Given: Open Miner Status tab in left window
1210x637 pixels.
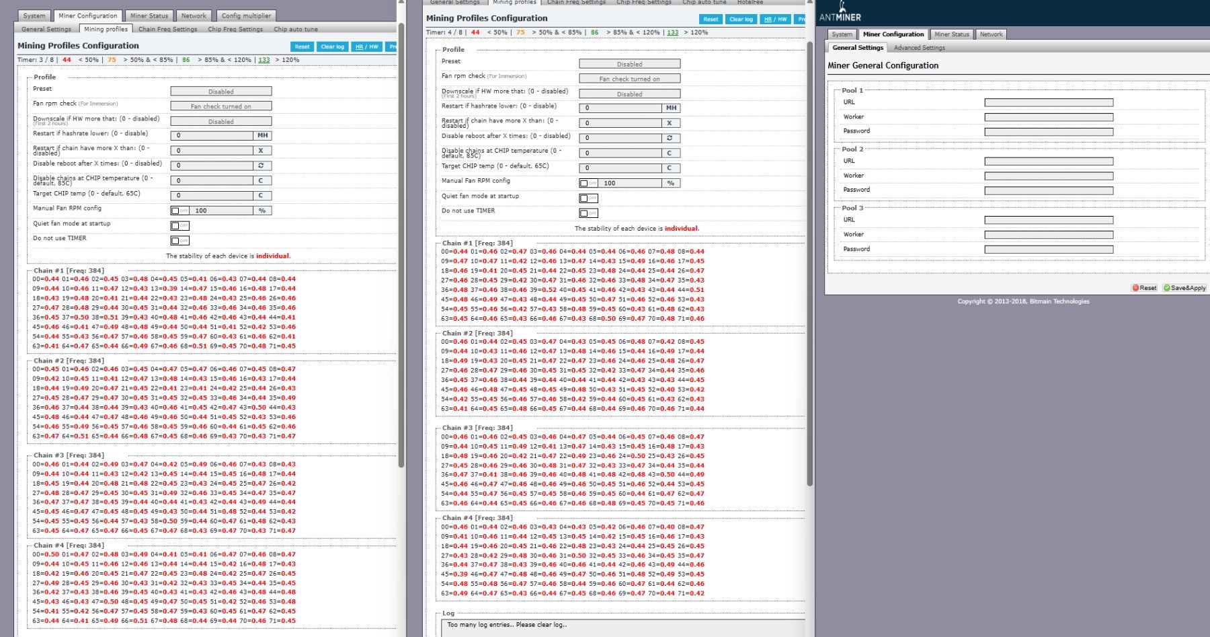Looking at the screenshot, I should [149, 15].
